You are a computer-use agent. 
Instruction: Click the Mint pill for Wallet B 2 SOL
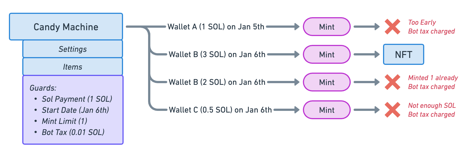[x=327, y=82]
